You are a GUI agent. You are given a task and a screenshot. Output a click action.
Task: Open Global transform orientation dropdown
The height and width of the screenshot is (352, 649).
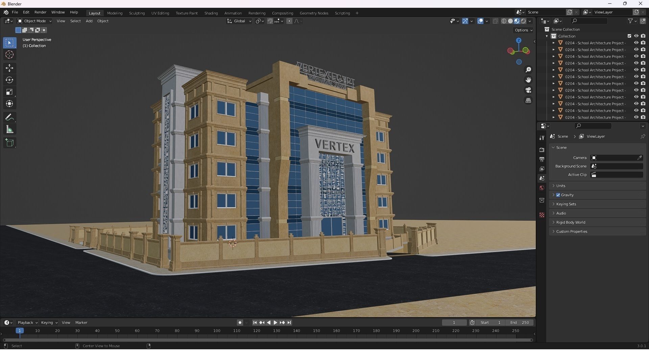(239, 21)
